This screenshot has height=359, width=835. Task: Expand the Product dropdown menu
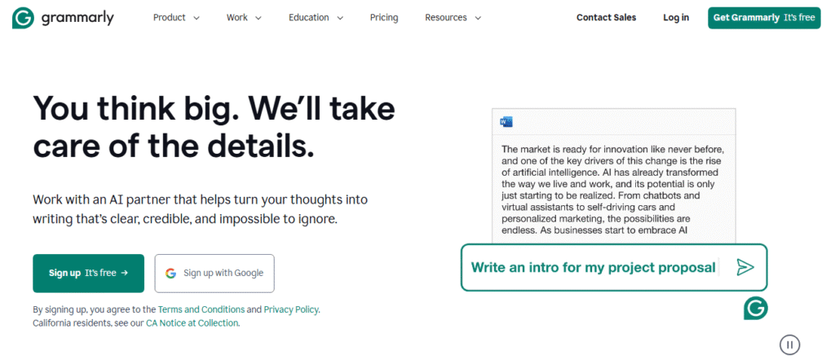click(x=176, y=18)
